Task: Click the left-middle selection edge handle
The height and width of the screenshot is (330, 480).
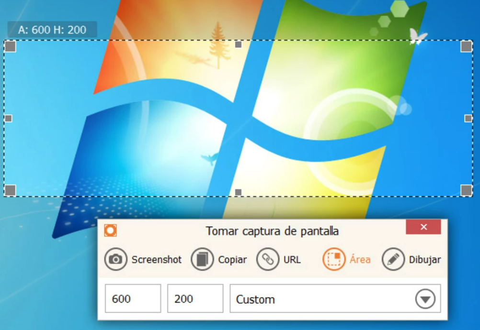Action: click(x=8, y=118)
